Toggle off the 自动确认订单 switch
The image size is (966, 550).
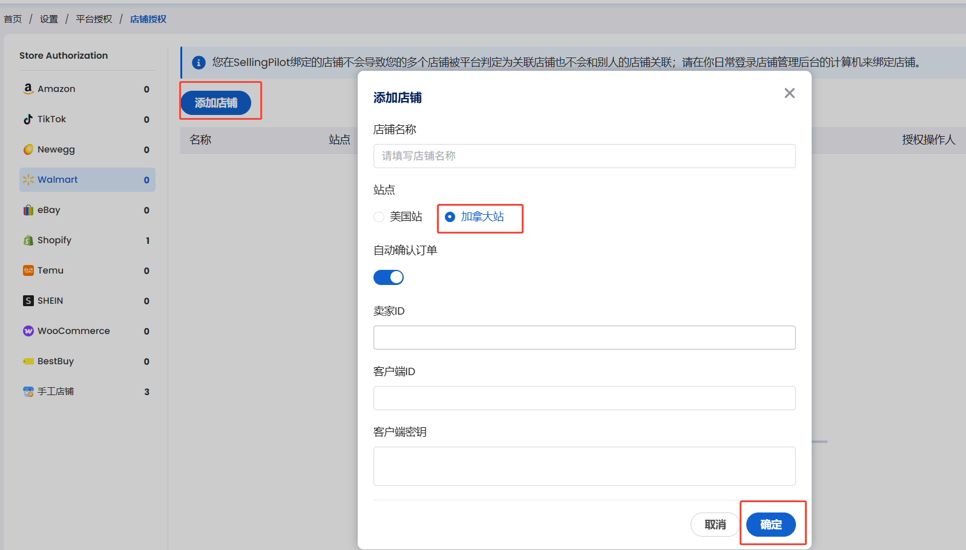pos(389,277)
